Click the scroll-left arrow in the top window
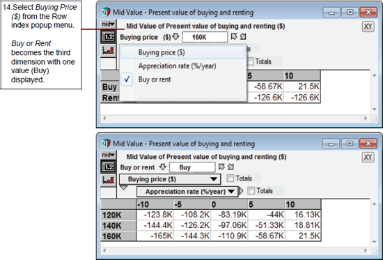Viewport: 383px width, 260px height. [104, 118]
